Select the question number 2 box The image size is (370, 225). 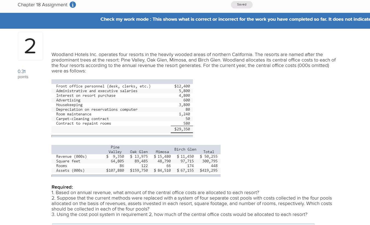point(30,46)
